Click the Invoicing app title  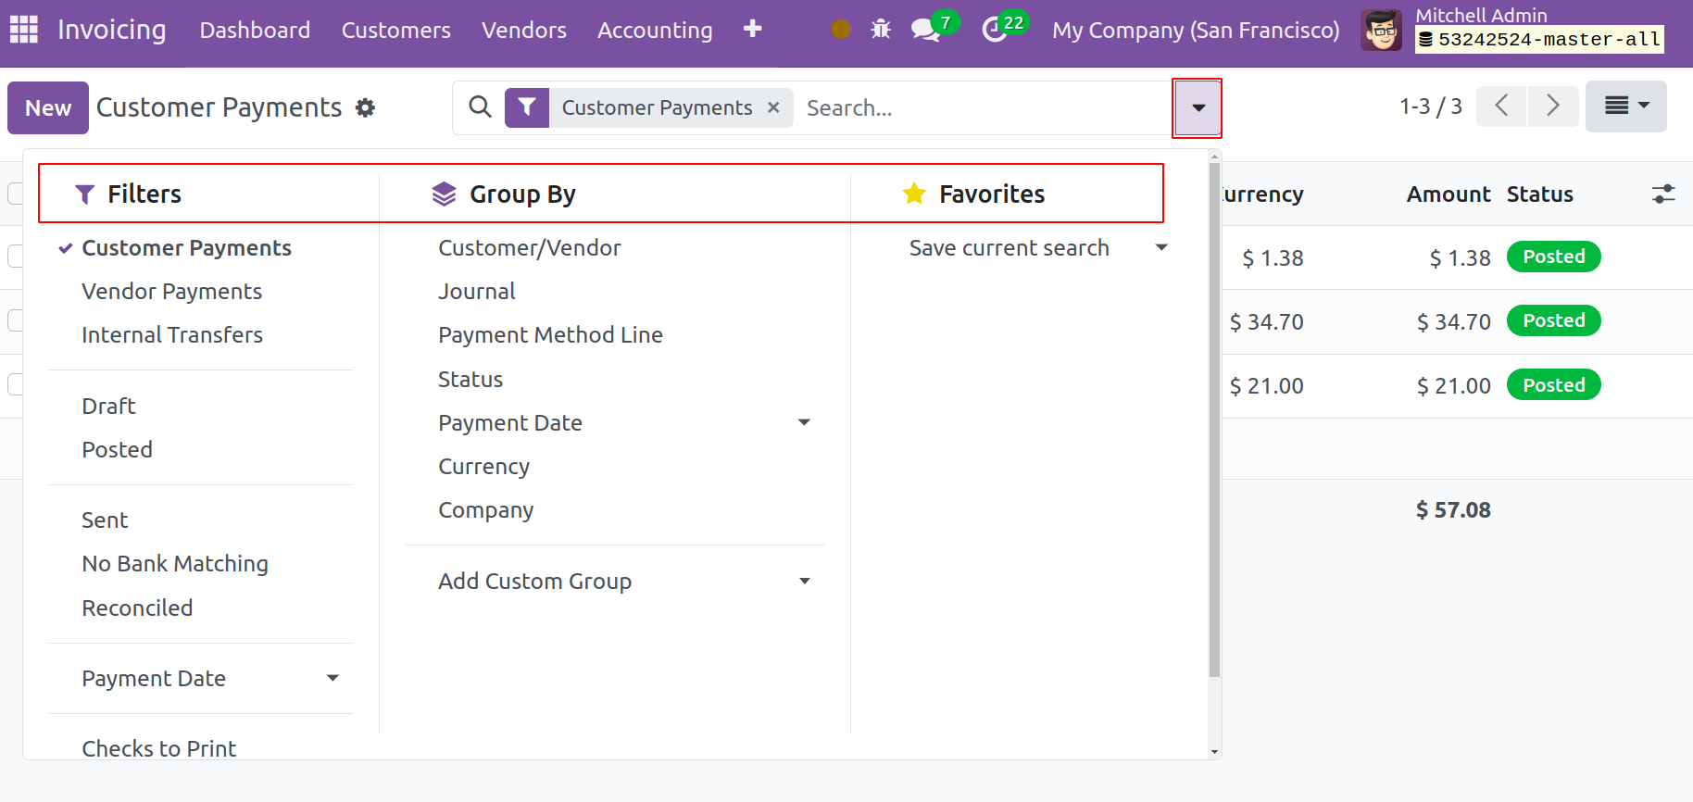coord(112,30)
